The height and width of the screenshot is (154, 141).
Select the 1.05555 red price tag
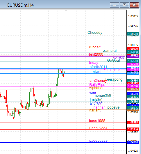tap(133, 123)
